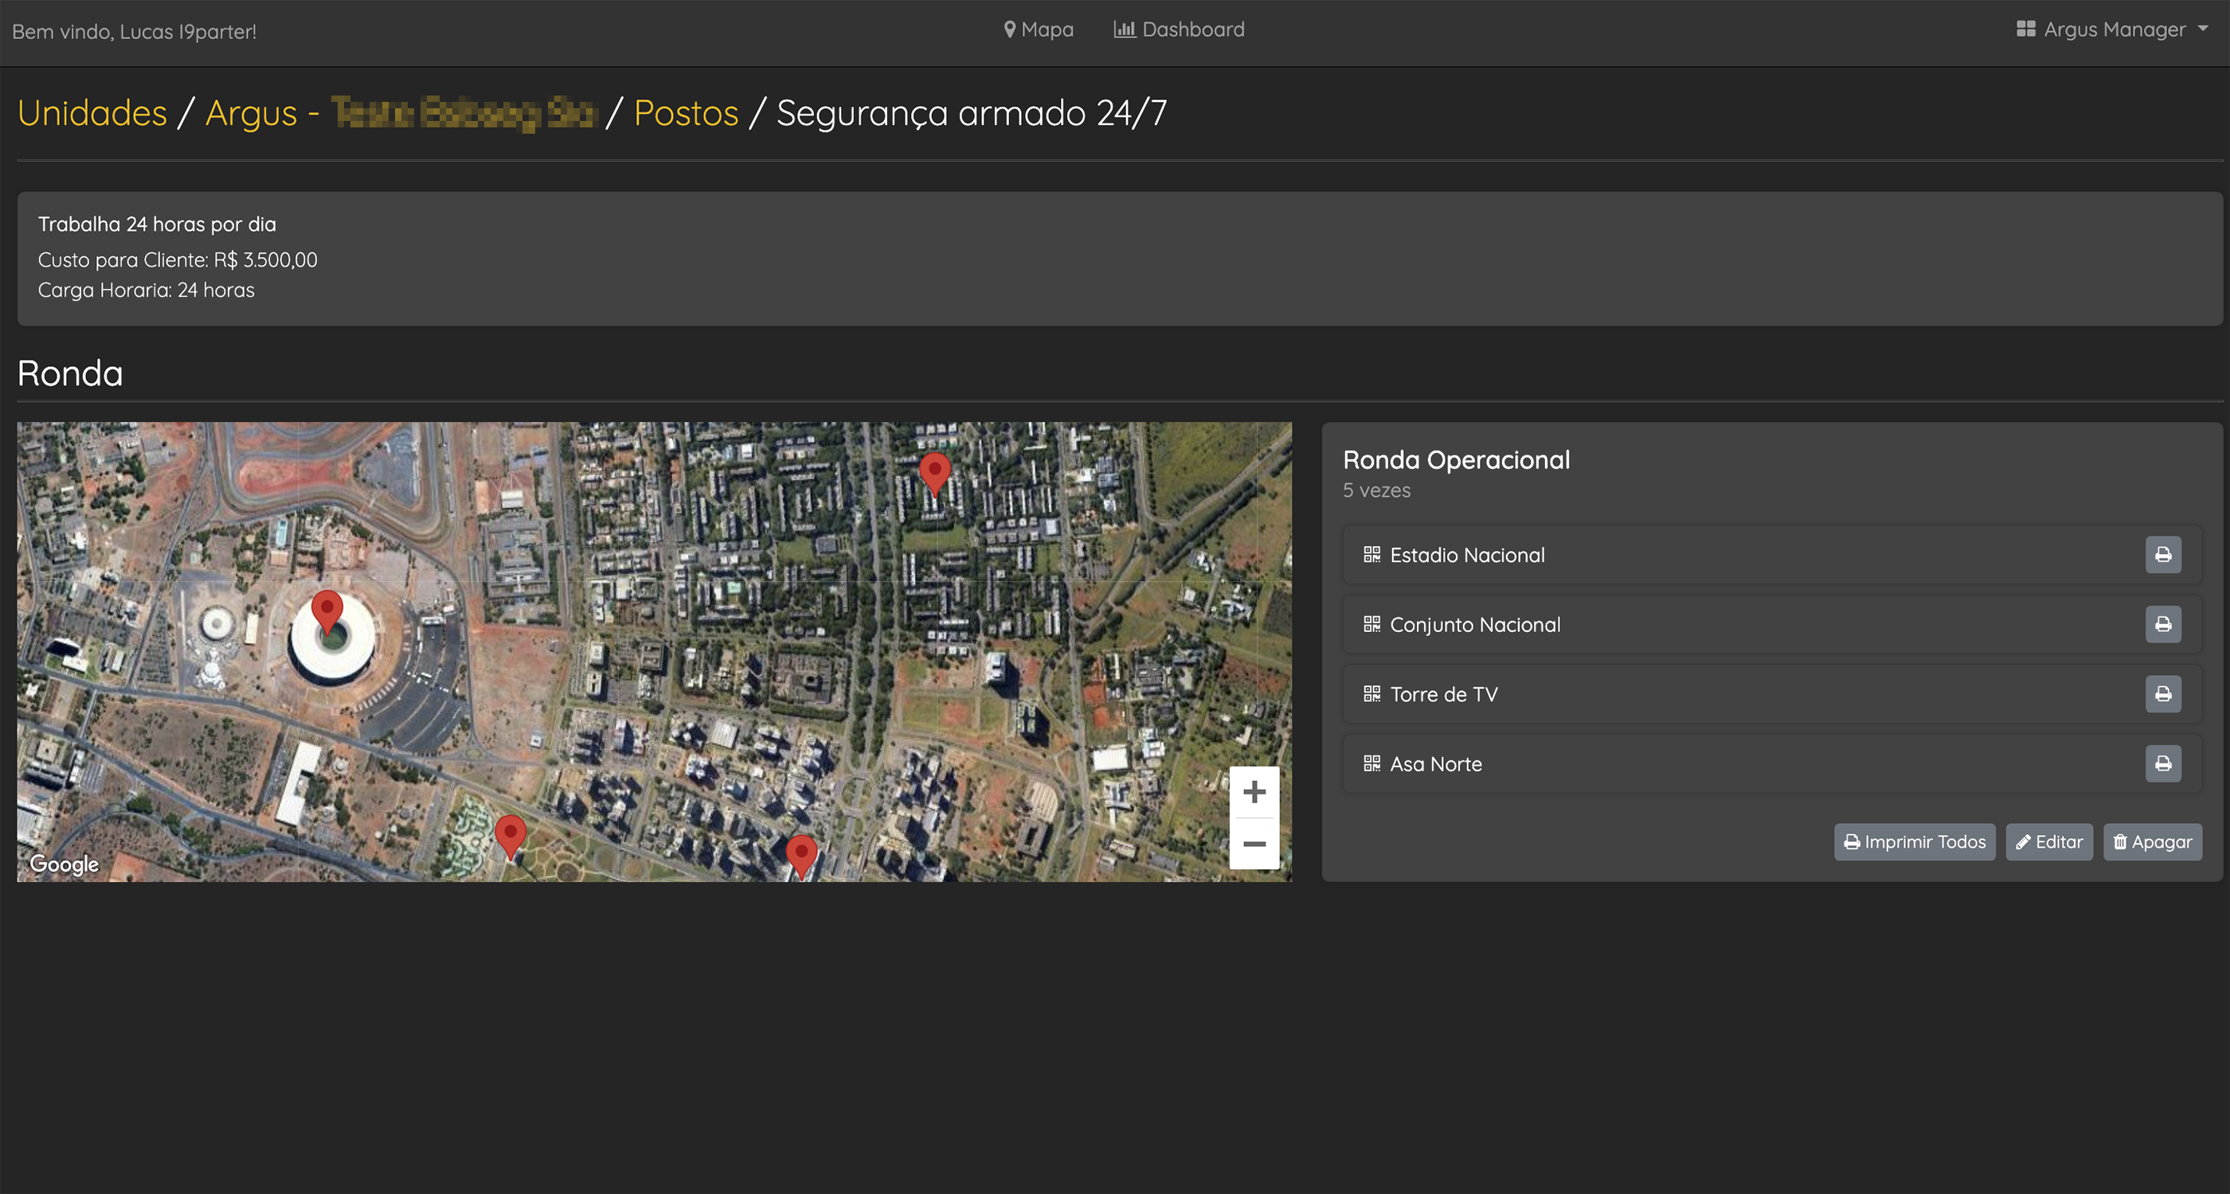Print the Conjunto Nacional checkpoint
Viewport: 2230px width, 1194px height.
click(x=2162, y=625)
